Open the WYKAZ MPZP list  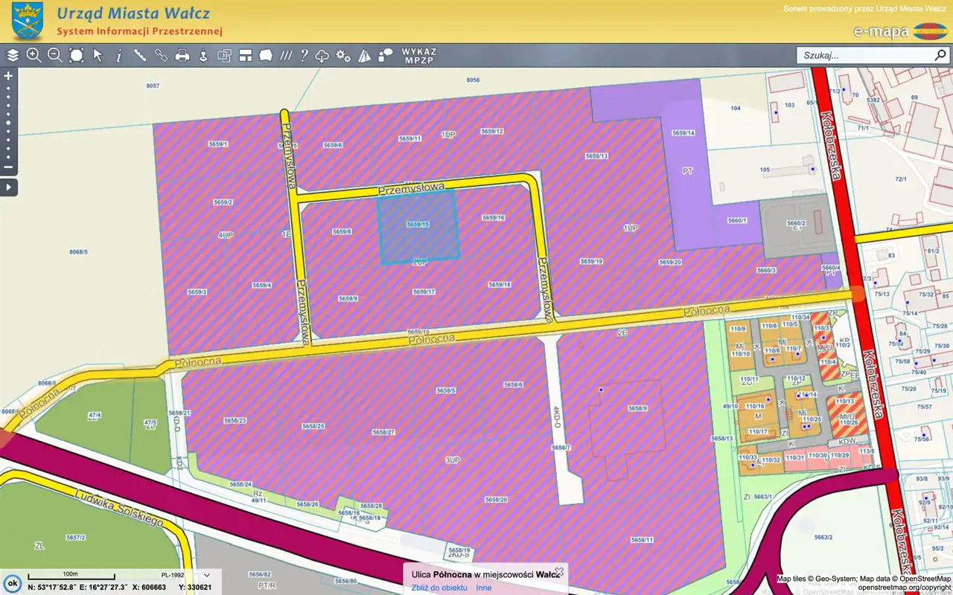pos(419,55)
